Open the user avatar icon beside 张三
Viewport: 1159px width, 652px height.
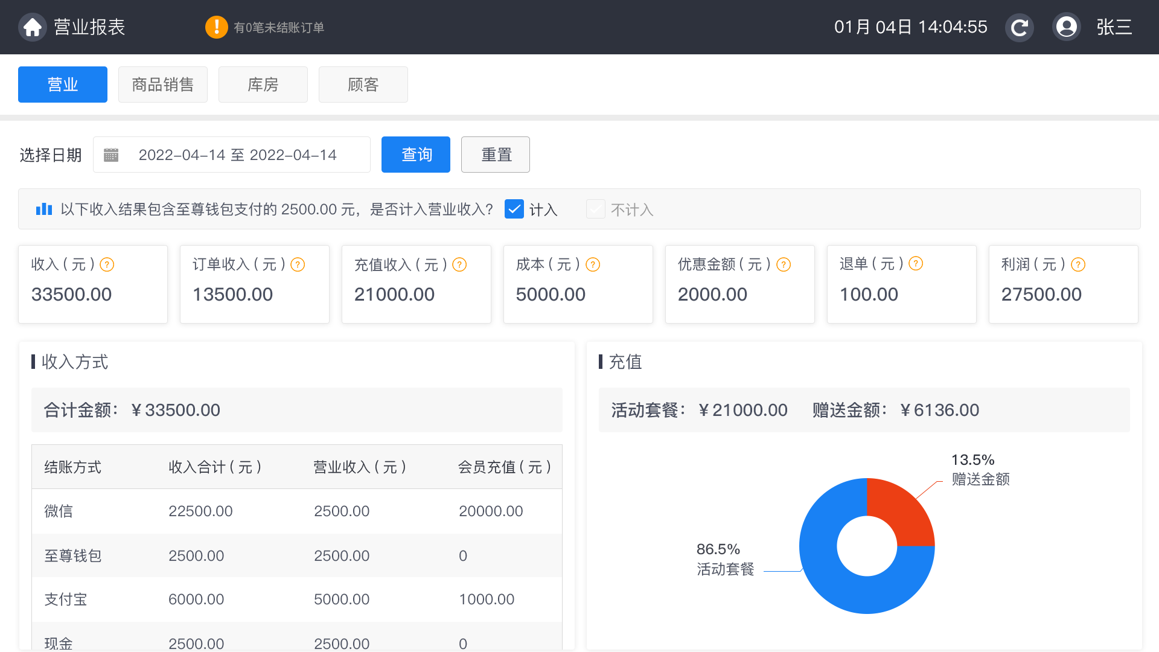1066,27
